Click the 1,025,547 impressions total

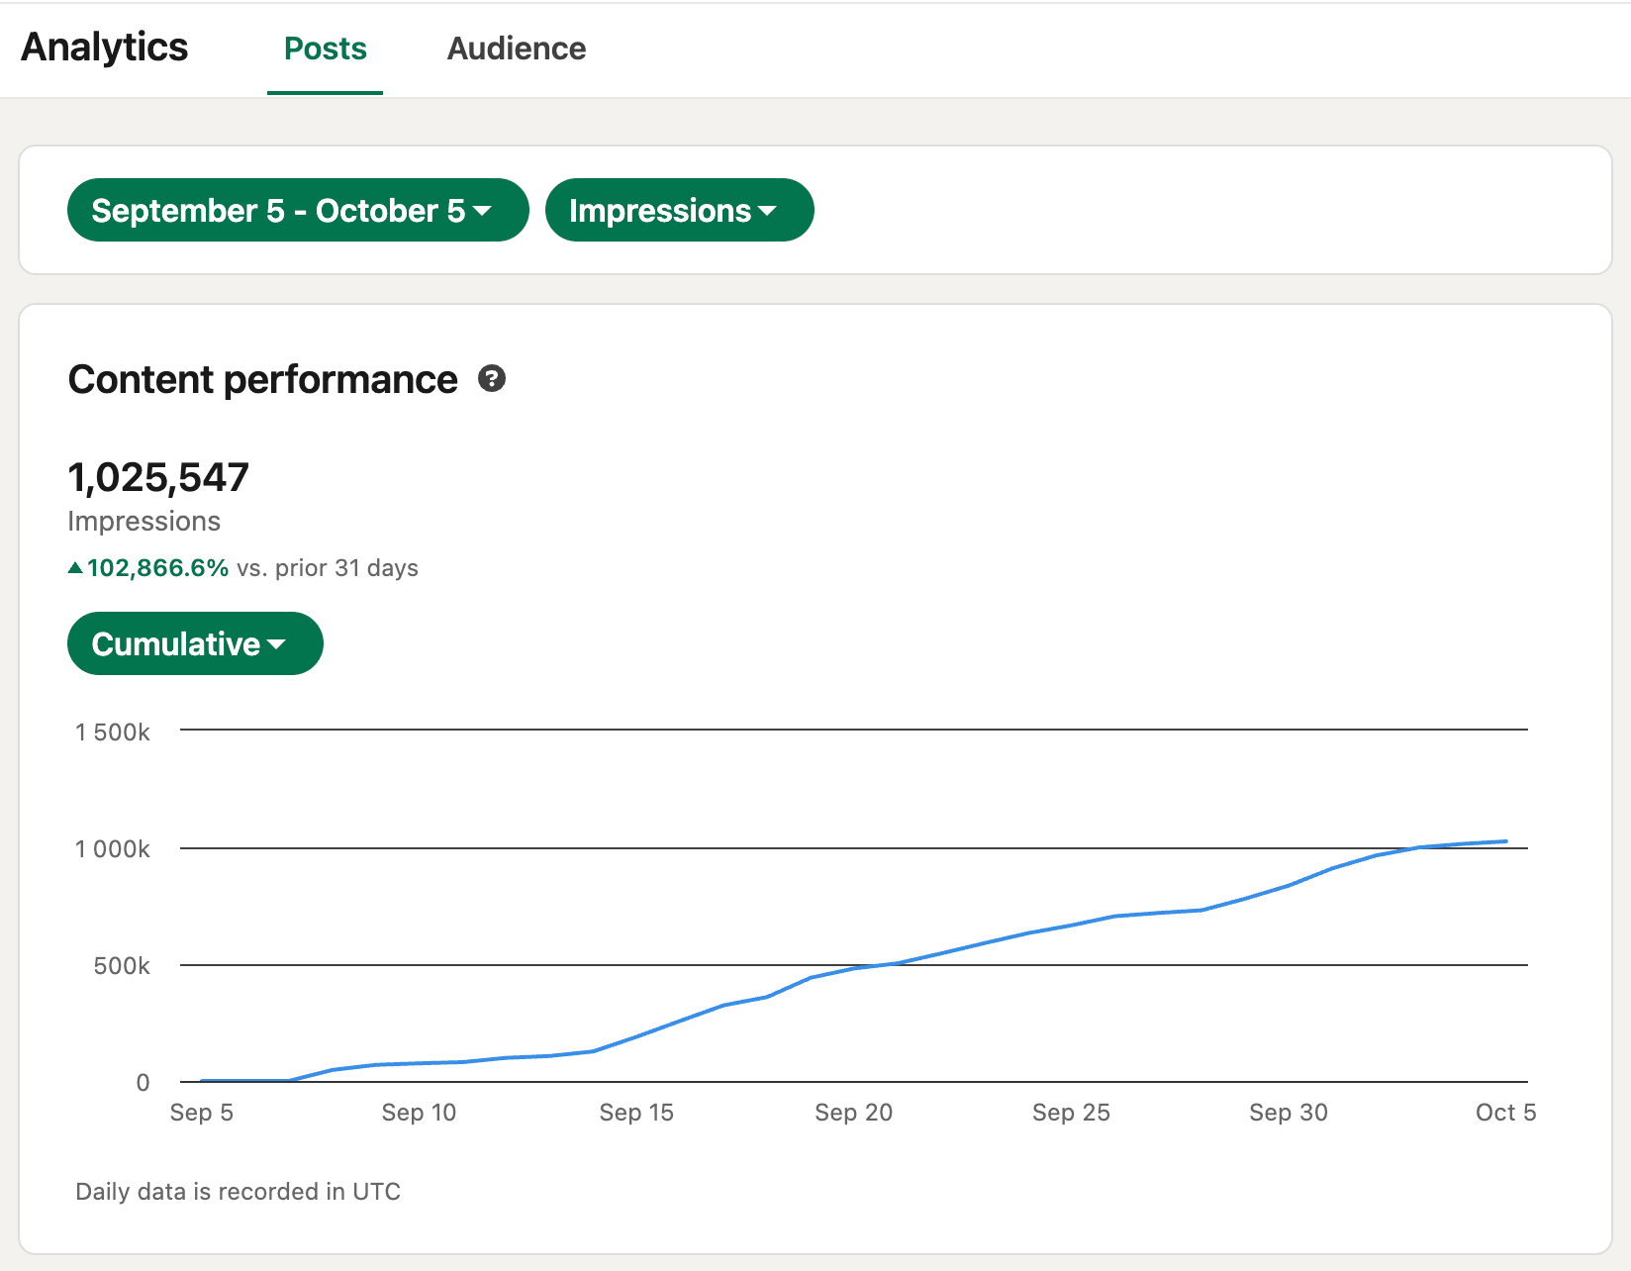[158, 478]
